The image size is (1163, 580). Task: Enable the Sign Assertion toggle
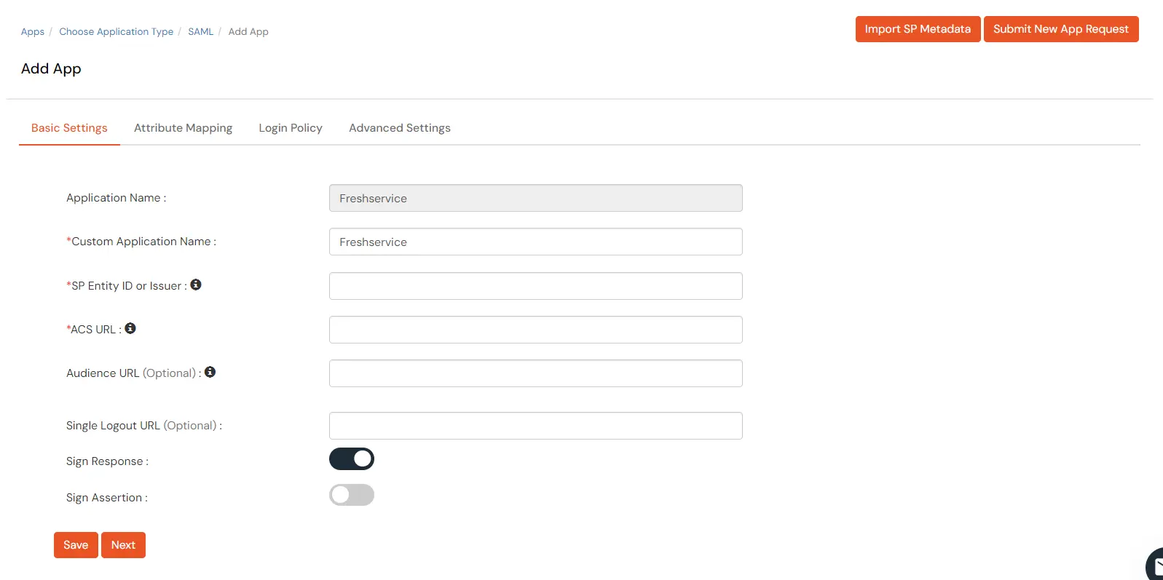click(352, 496)
